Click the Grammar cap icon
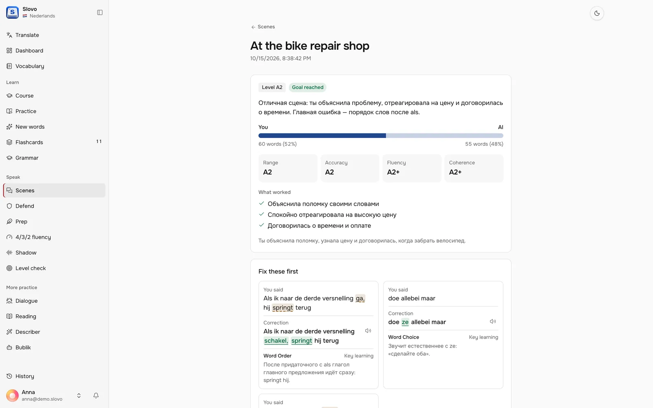Screen dimensions: 653x408 click(x=9, y=157)
